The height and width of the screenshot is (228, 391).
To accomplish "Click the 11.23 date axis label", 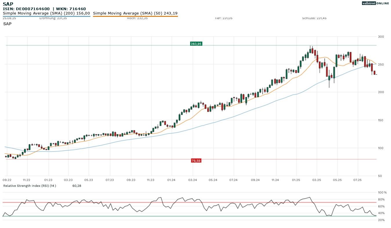I will coord(150,180).
